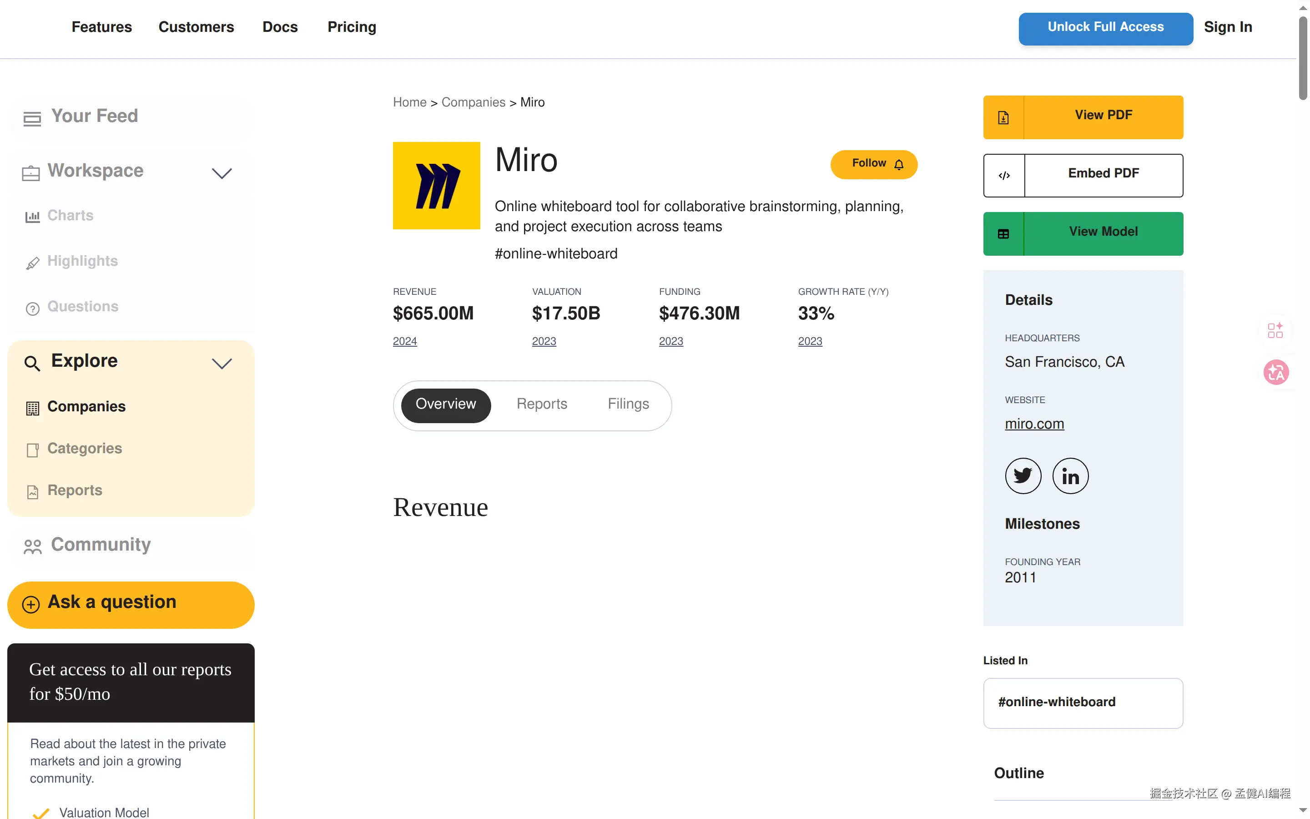Screen dimensions: 1310x819
Task: Click the Charts bar graph icon
Action: [x=32, y=217]
